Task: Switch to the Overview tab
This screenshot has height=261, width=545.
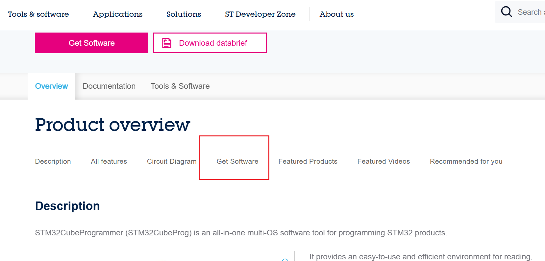Action: (x=52, y=86)
